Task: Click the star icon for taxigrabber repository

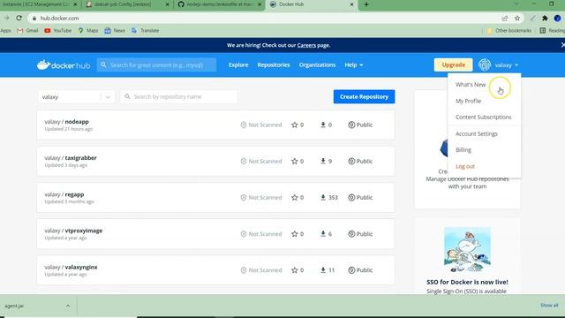Action: [294, 161]
